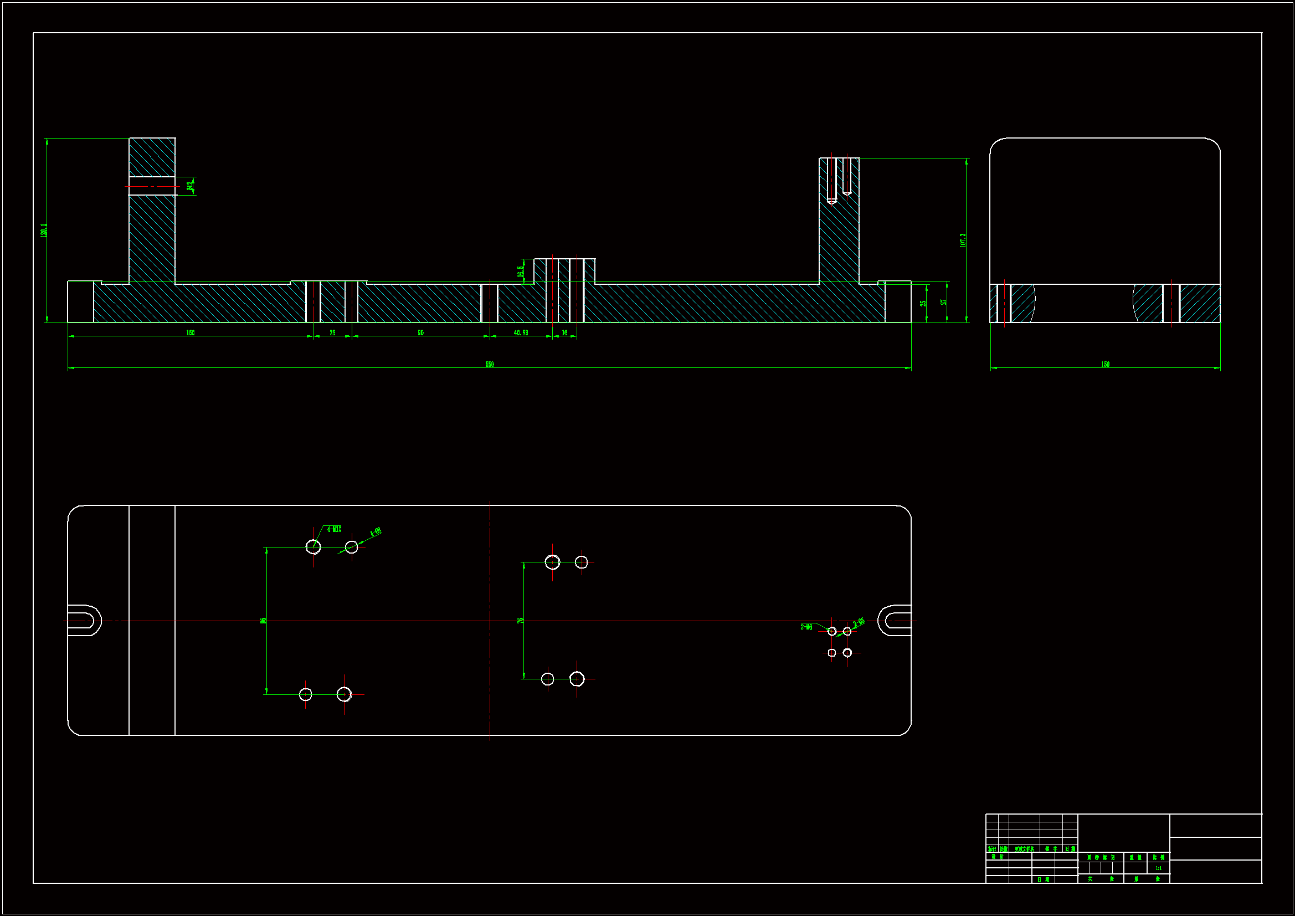1295x916 pixels.
Task: Click the 120.1 height dimension text
Action: point(44,231)
